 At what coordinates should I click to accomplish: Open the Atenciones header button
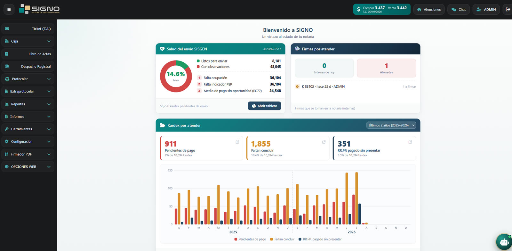[x=429, y=10]
